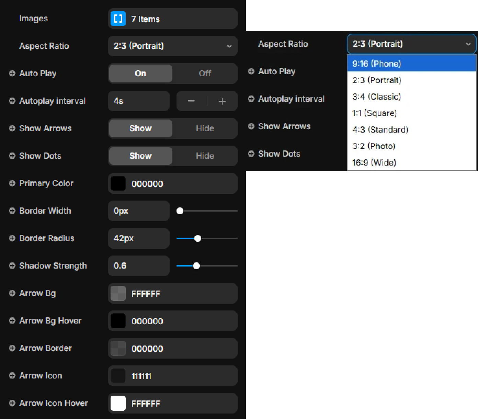This screenshot has height=419, width=478.
Task: Hide the arrows with Show Arrows toggle
Action: [x=205, y=128]
